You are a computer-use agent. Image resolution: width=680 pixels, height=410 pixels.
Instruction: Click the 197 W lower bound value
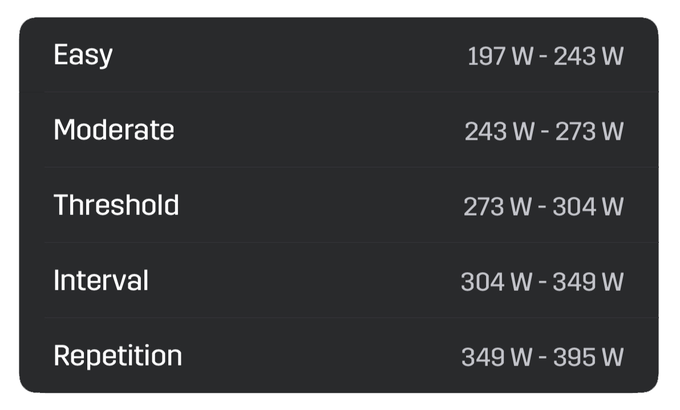500,56
